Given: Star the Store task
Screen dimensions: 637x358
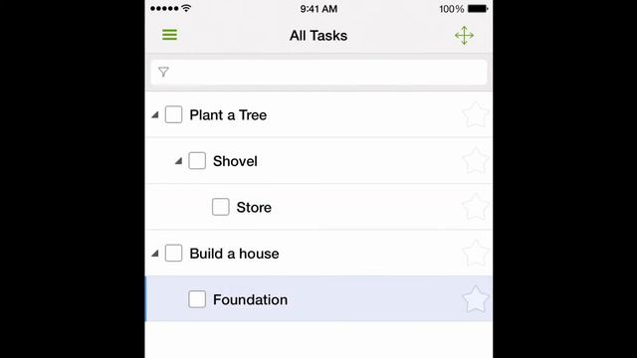Looking at the screenshot, I should coord(475,207).
